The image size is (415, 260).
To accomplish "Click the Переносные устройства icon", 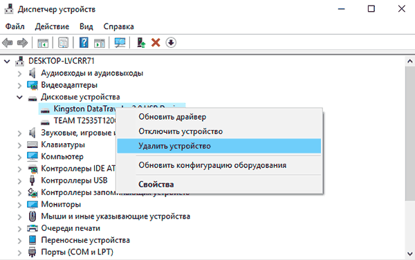I will click(x=33, y=240).
